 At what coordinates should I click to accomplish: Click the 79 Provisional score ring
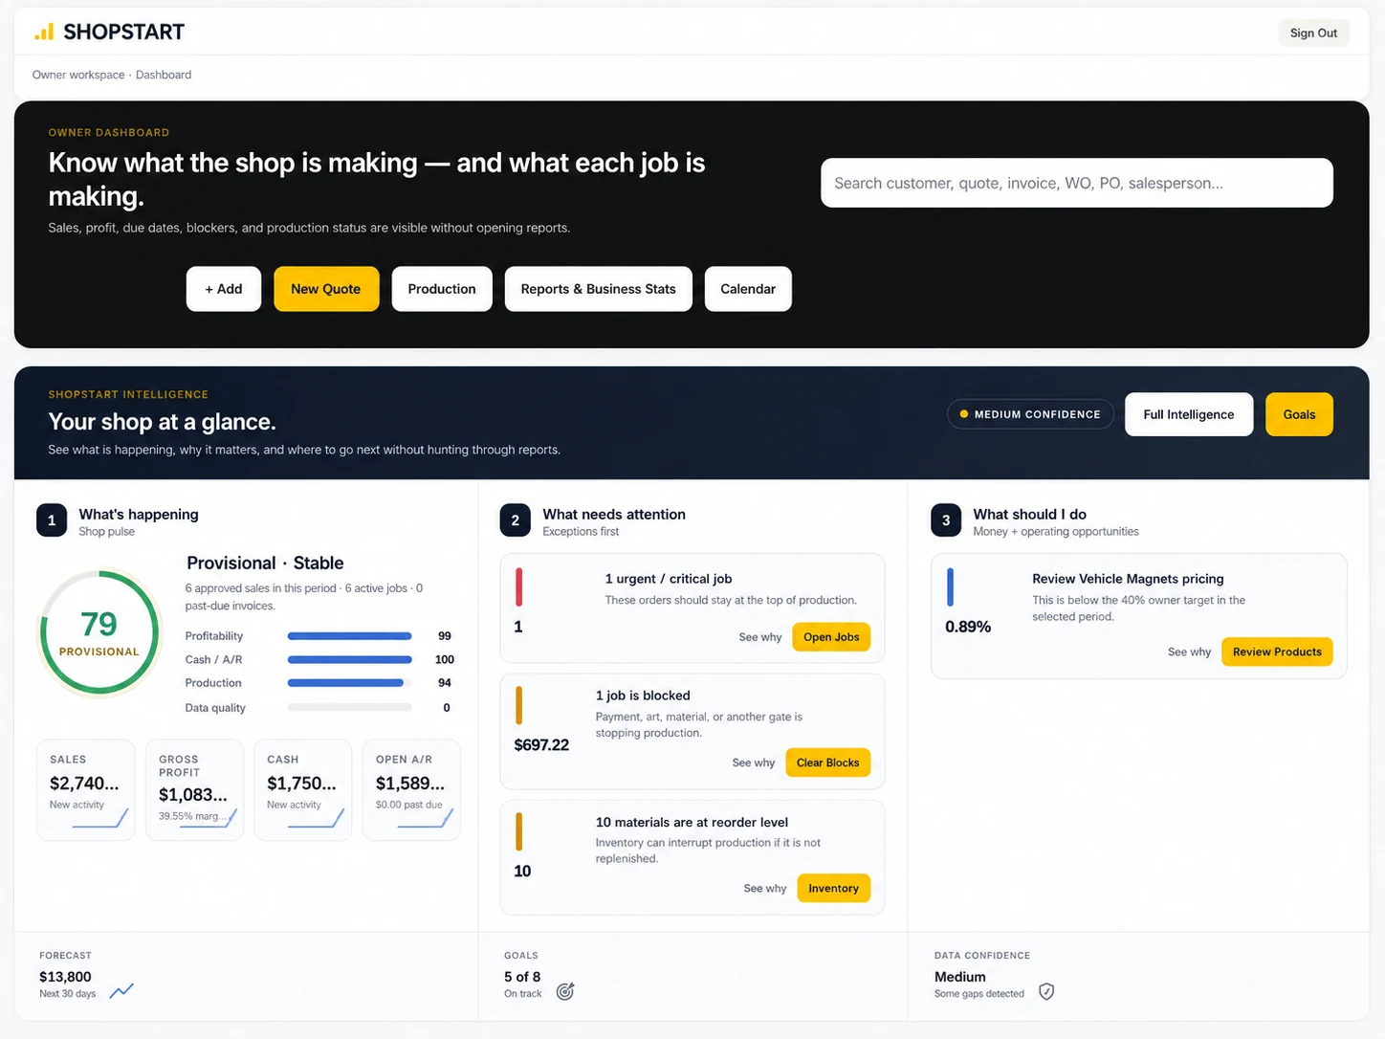[x=99, y=632]
